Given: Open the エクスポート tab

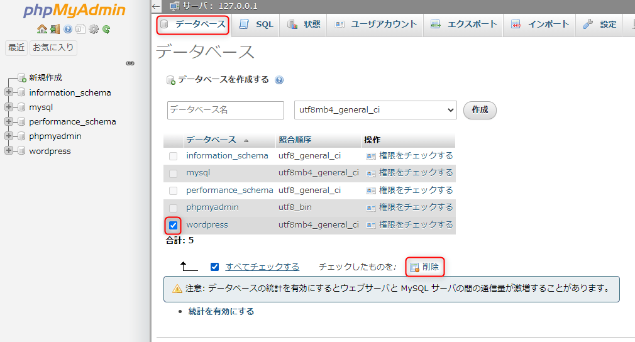Looking at the screenshot, I should pos(464,25).
